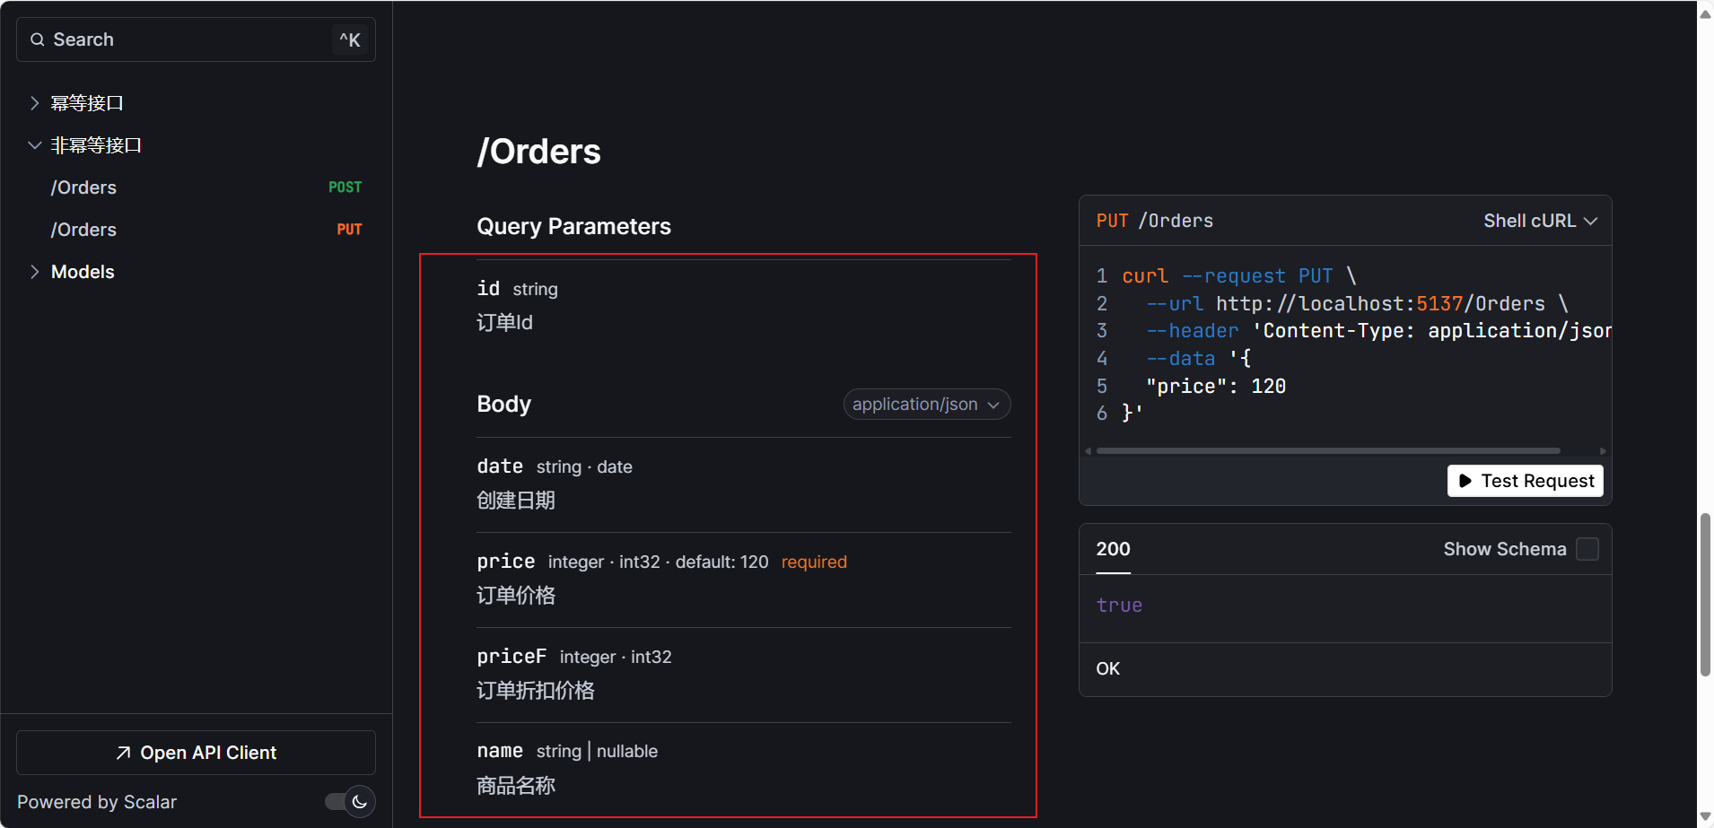Select the 200 response tab

[x=1113, y=549]
